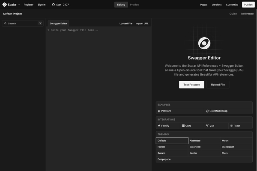Open the Fastify integration
This screenshot has height=171, width=257.
click(168, 126)
